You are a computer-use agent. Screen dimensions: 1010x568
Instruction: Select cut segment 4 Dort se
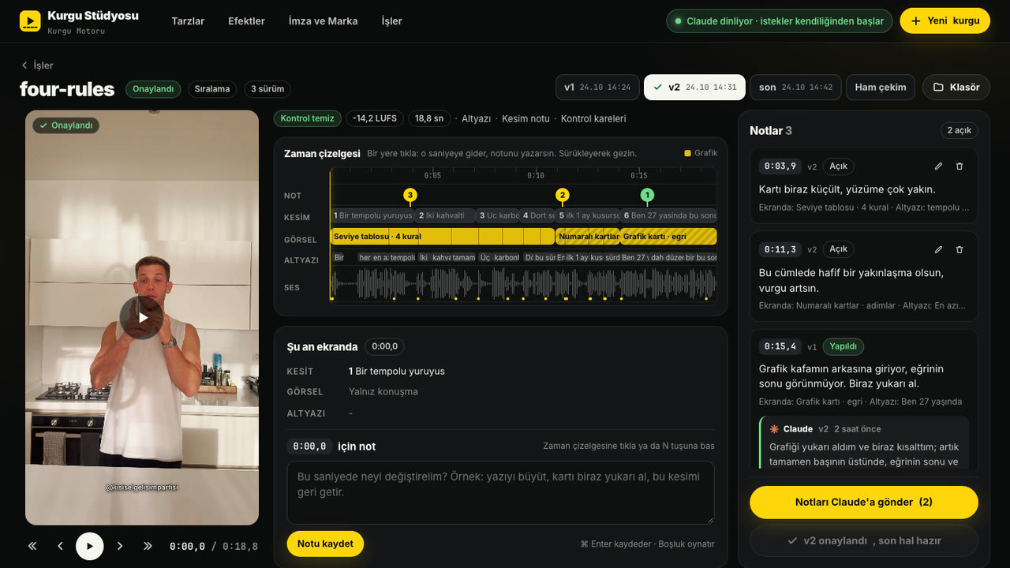pyautogui.click(x=537, y=215)
